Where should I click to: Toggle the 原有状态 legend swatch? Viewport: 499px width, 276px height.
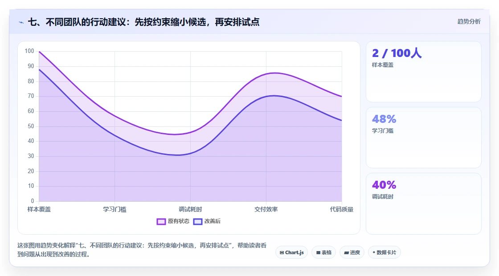pos(161,221)
